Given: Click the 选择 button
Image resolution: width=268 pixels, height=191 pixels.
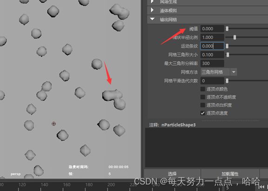Looking at the screenshot, I should 172,174.
